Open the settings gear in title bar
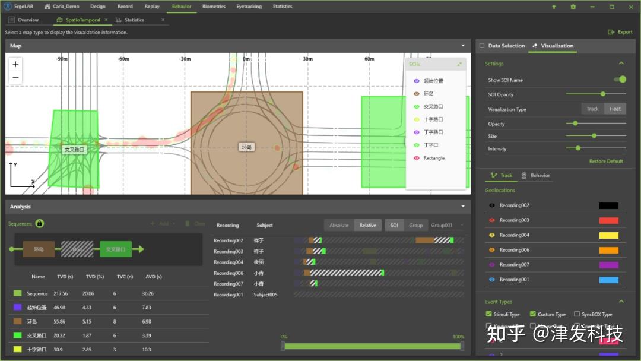The height and width of the screenshot is (361, 641). 573,7
